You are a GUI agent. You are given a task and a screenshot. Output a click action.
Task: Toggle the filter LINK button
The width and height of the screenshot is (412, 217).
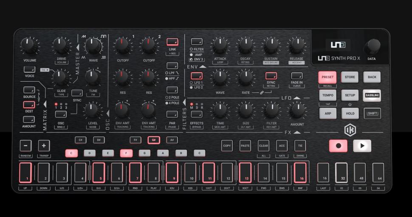[172, 42]
